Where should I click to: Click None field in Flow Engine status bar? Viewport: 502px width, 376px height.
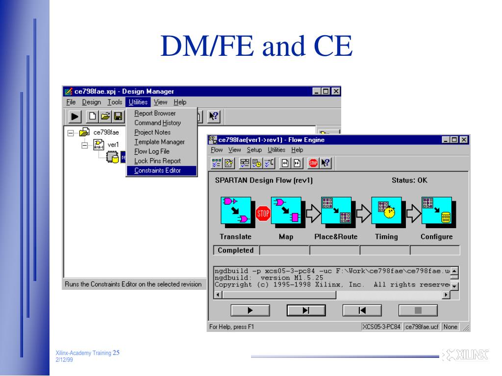pos(451,327)
